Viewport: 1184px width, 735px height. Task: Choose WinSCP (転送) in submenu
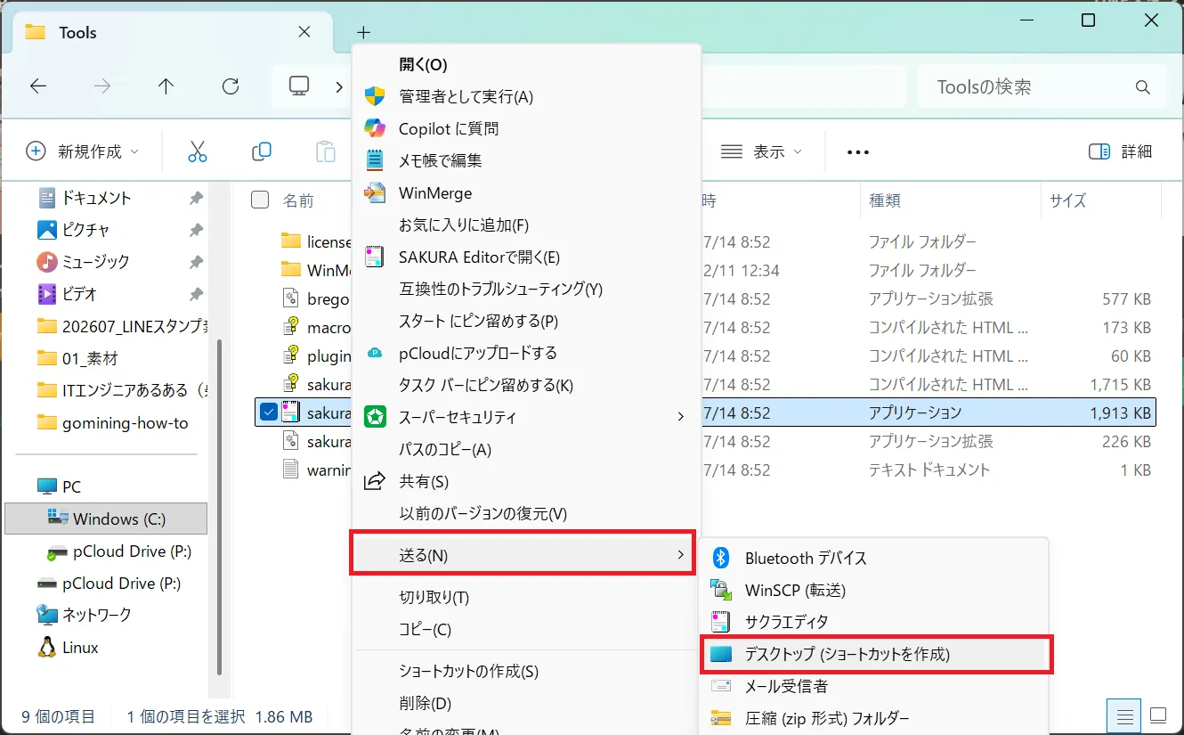pos(874,590)
